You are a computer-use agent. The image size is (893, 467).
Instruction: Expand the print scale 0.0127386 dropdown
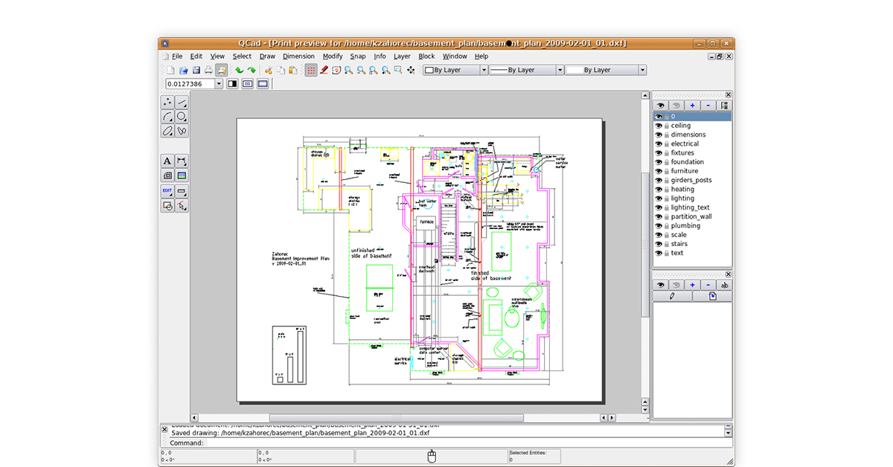(219, 84)
